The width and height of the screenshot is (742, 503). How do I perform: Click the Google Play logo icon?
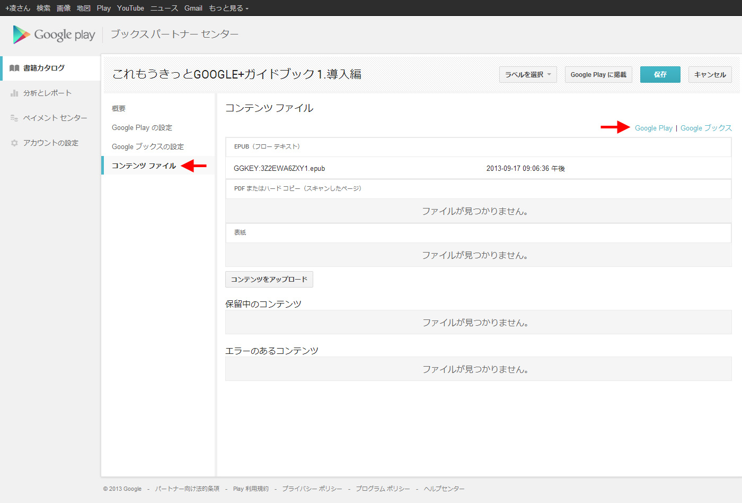coord(22,34)
